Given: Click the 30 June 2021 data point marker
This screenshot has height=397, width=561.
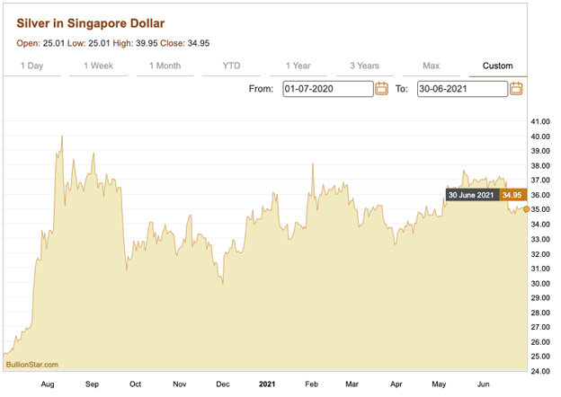Looking at the screenshot, I should pyautogui.click(x=526, y=209).
